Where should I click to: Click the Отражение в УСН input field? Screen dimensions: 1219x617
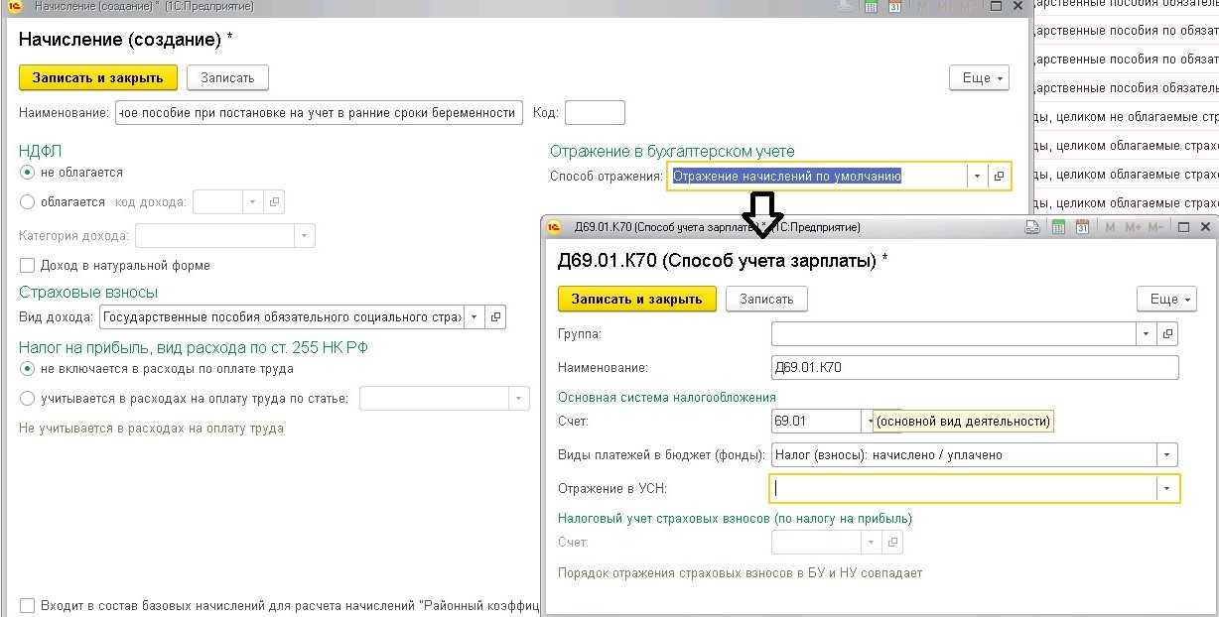(x=964, y=489)
